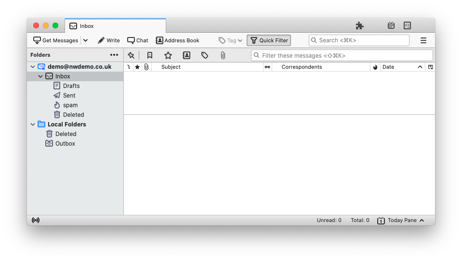Select the Inbox folder in tree
Image resolution: width=462 pixels, height=261 pixels.
pyautogui.click(x=75, y=76)
